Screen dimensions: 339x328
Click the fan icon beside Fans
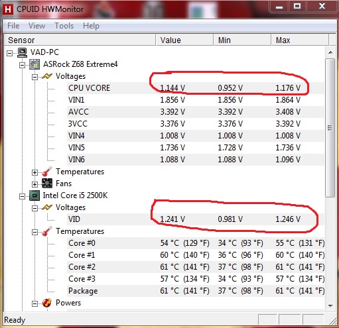coord(47,184)
